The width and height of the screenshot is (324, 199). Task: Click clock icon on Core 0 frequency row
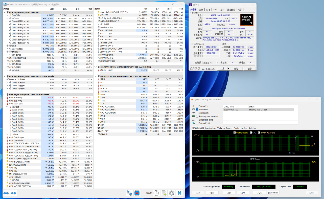pos(10,21)
